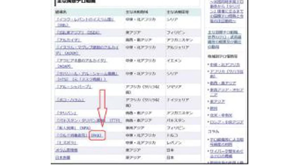Click the タリバン link
The image size is (296, 166).
[x=66, y=113]
